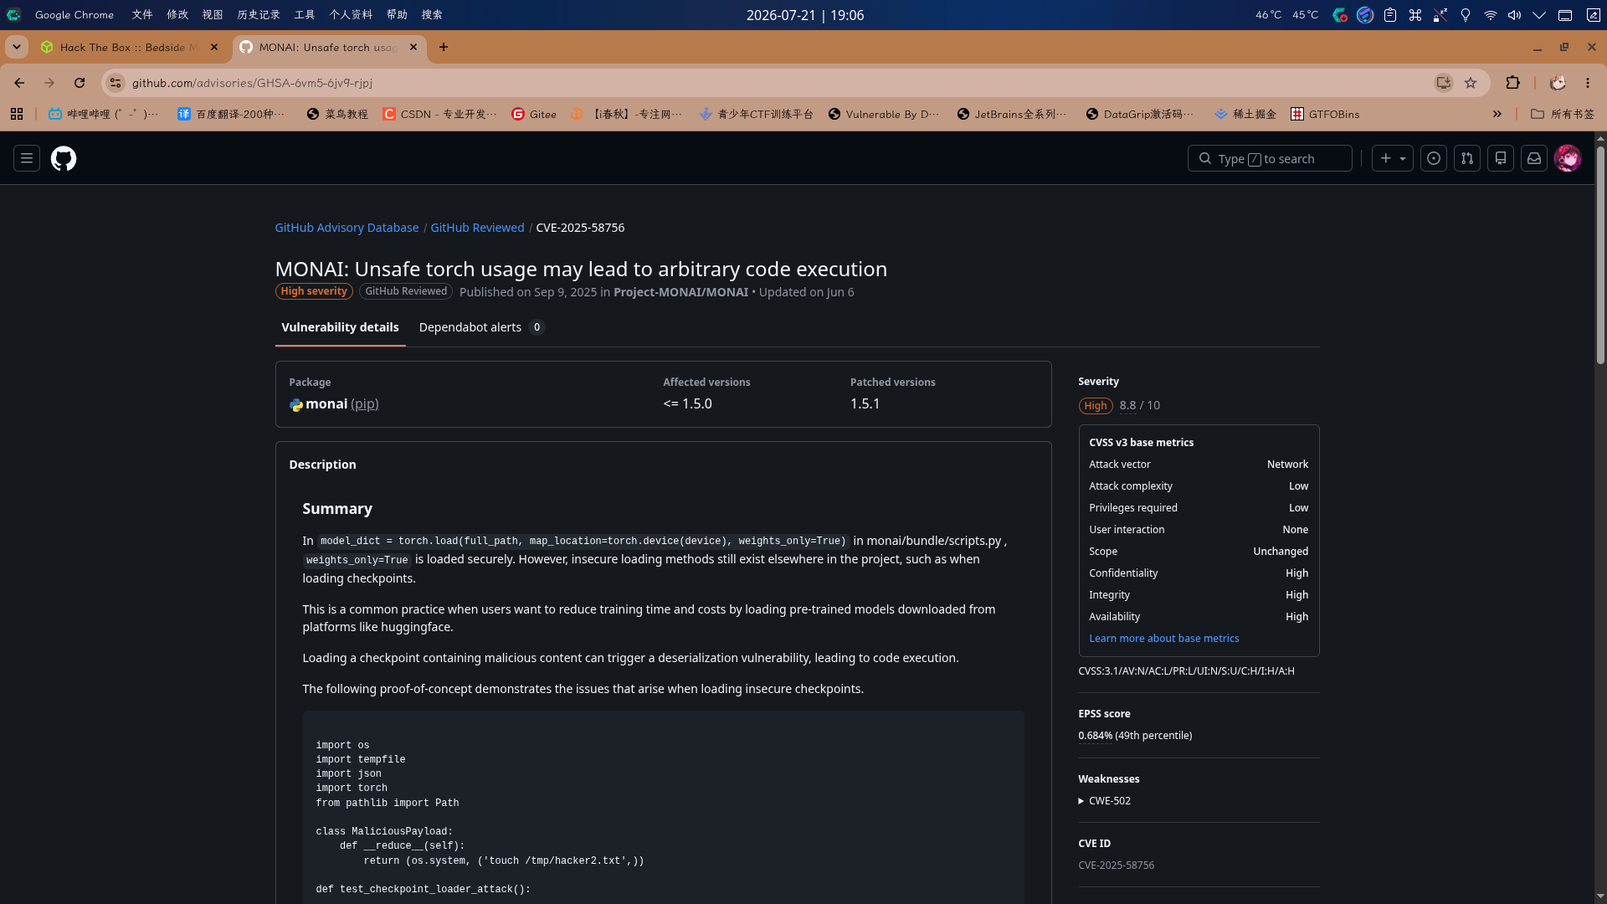The image size is (1607, 904).
Task: Open the GTFOBins bookmark
Action: [1325, 114]
